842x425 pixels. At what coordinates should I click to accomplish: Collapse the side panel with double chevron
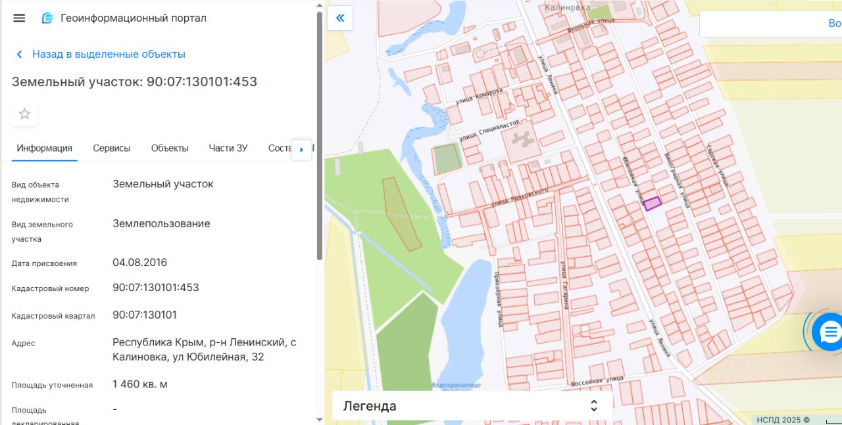[340, 18]
